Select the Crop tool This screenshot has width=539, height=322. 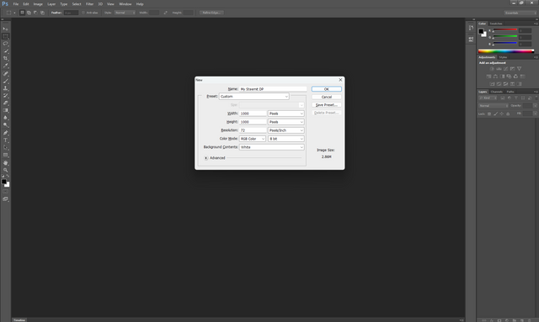coord(6,58)
